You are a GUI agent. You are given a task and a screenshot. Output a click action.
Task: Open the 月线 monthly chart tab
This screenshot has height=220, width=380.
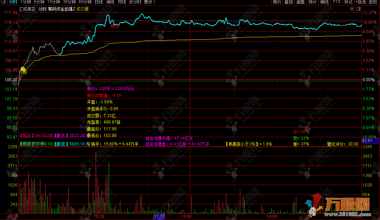122,2
